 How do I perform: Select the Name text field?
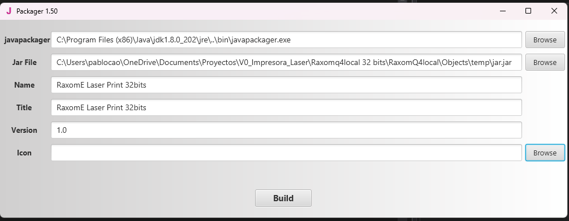(x=286, y=85)
